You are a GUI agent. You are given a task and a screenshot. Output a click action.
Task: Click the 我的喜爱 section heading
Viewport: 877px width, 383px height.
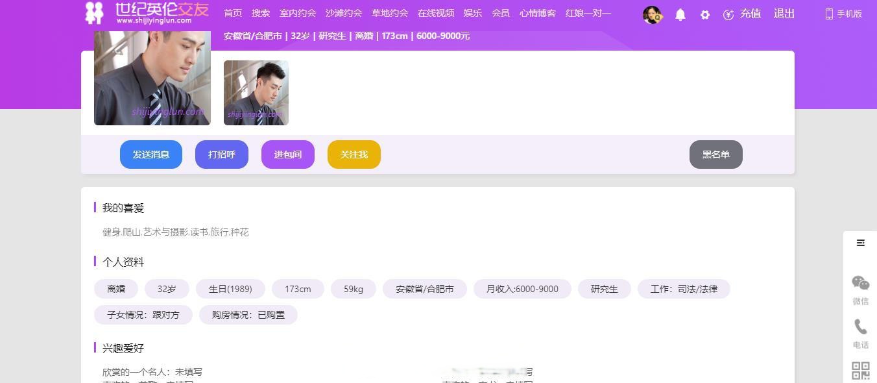(x=123, y=208)
